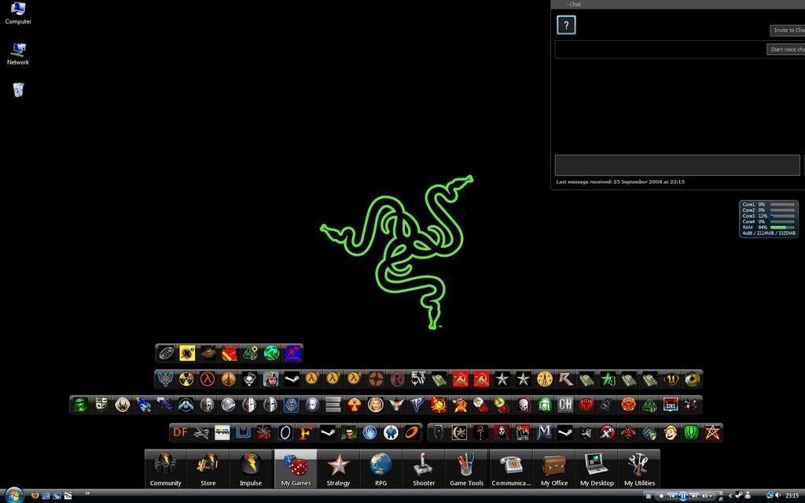Launch the green globe network icon

tap(271, 353)
